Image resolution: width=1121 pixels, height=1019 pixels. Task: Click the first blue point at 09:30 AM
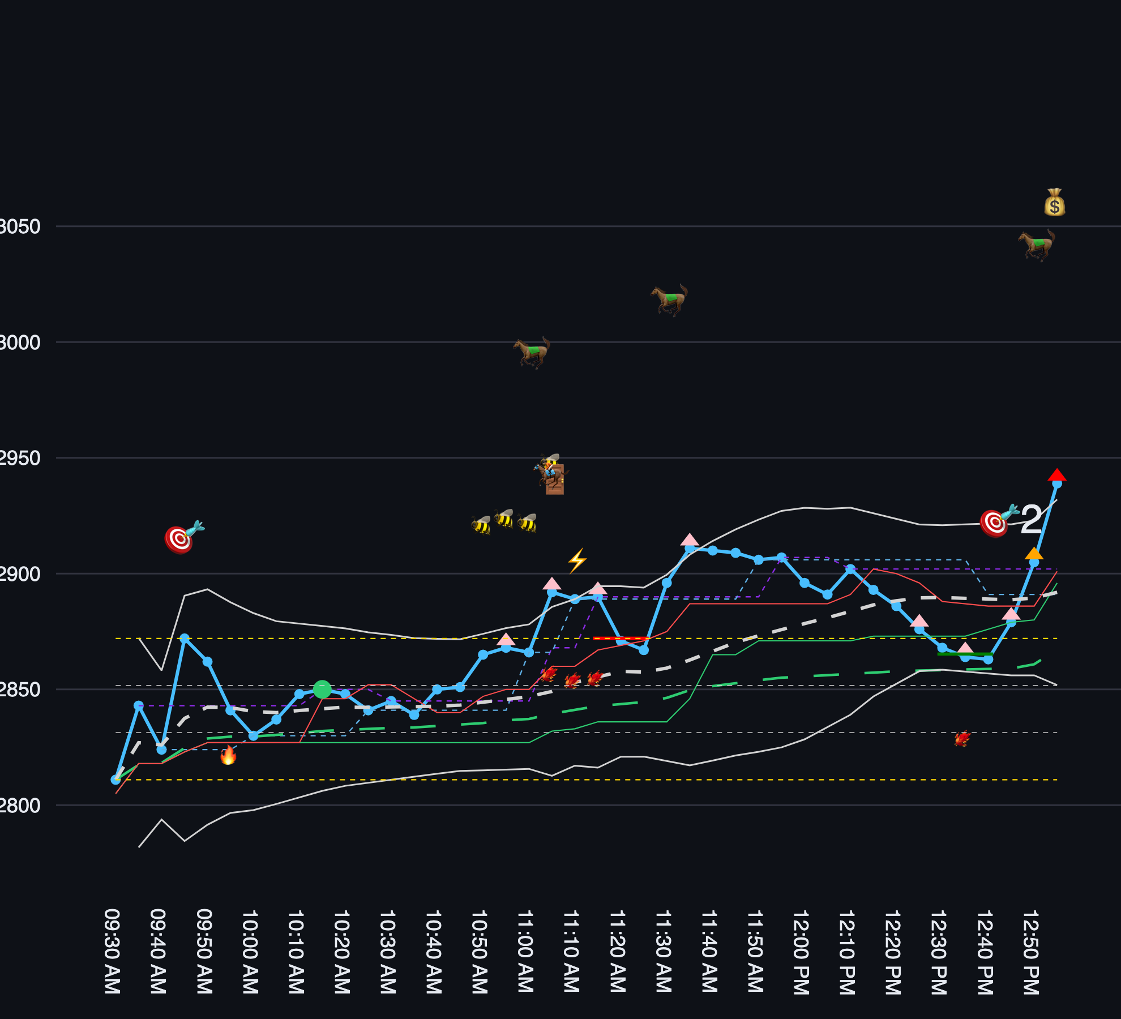tap(115, 780)
